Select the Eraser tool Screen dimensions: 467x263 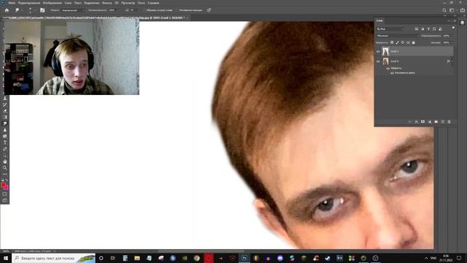pyautogui.click(x=5, y=111)
